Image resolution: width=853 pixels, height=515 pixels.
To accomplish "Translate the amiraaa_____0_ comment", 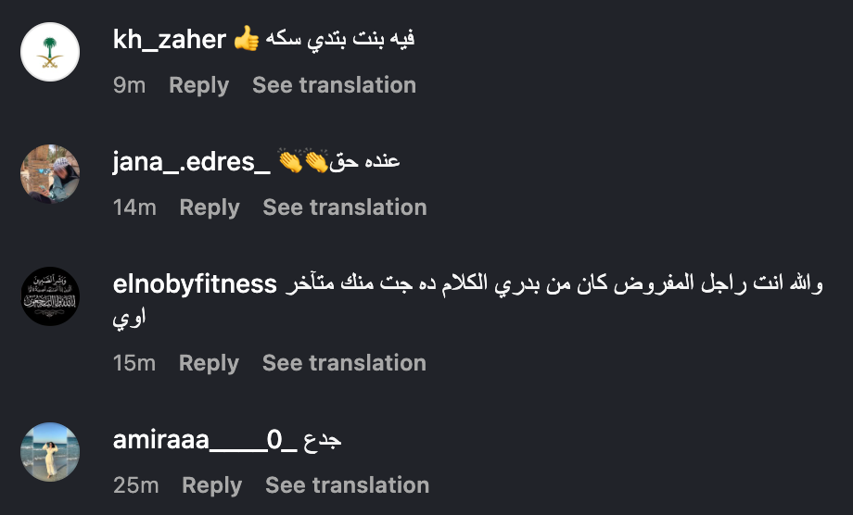I will point(347,485).
